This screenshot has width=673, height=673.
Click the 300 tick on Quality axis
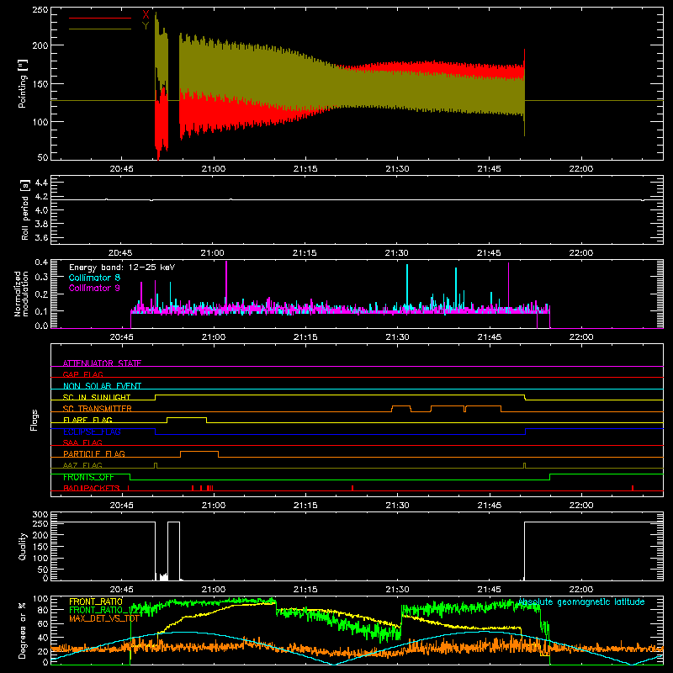(x=40, y=515)
